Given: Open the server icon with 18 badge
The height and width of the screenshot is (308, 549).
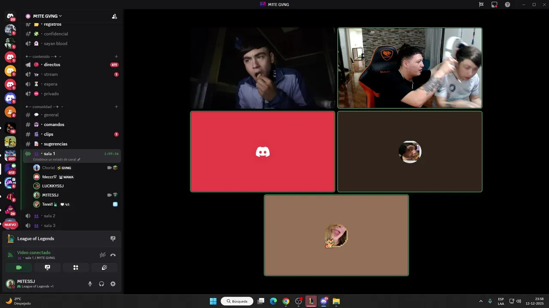Looking at the screenshot, I should [10, 127].
